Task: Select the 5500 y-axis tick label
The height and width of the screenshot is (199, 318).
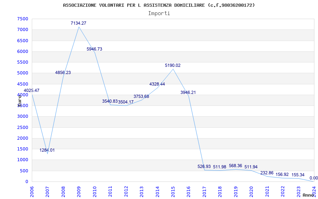Action: click(x=23, y=62)
